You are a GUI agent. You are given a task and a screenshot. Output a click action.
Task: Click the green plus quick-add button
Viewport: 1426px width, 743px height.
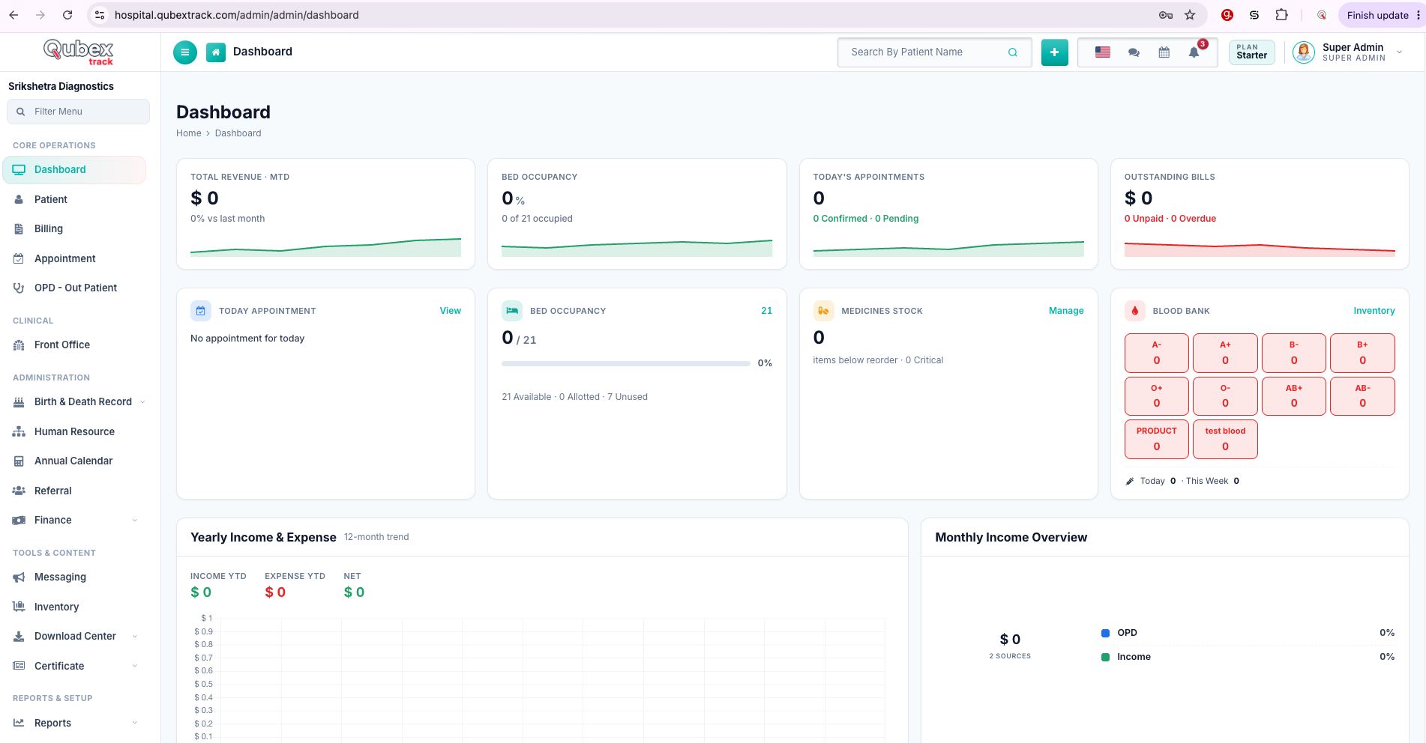[1054, 52]
